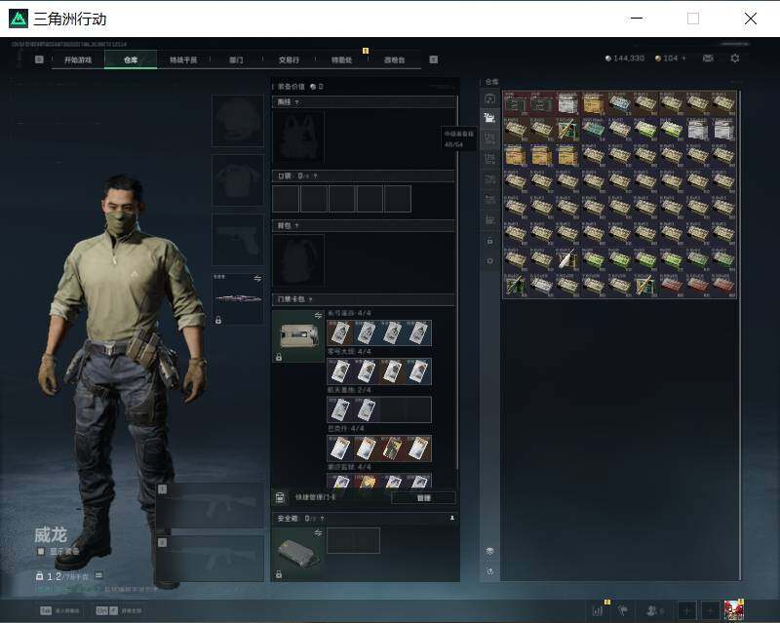Select the empty safe box storage grid
The image size is (780, 623).
pyautogui.click(x=353, y=540)
